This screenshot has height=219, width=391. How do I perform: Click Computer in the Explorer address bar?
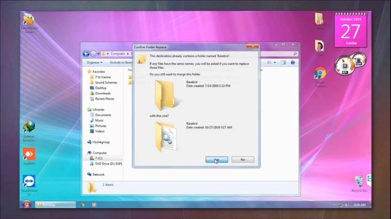(x=118, y=54)
